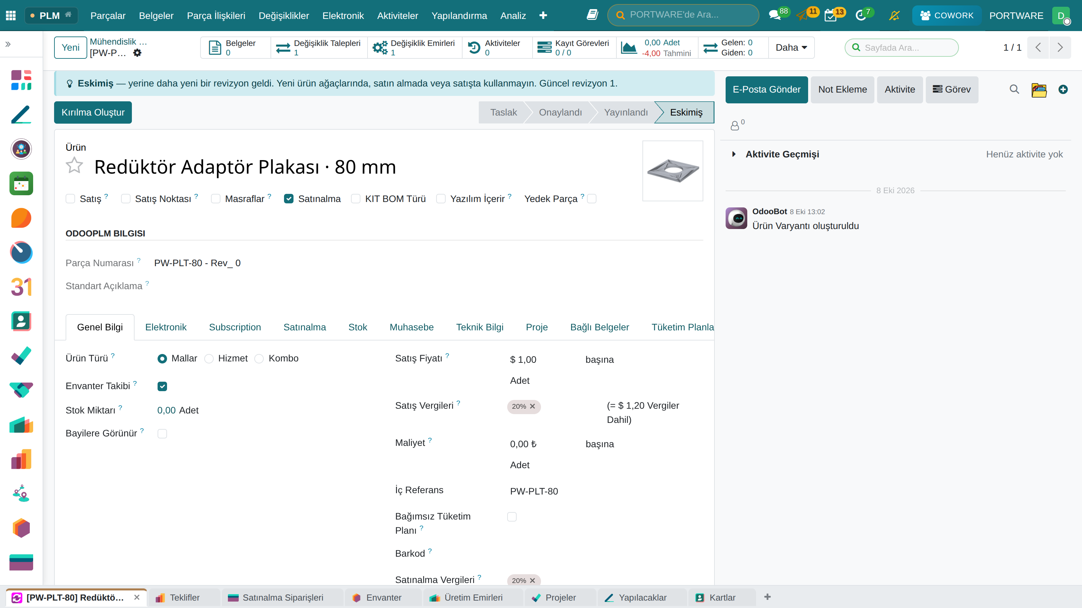Open calendar tasks icon with 13 badge
The height and width of the screenshot is (608, 1082).
(x=830, y=16)
